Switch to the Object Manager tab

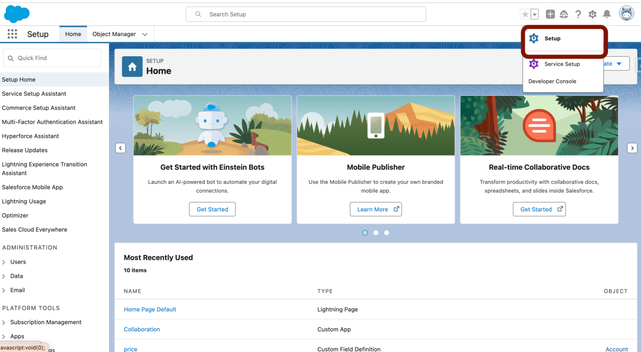[114, 34]
